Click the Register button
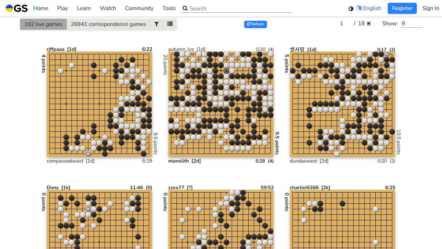This screenshot has height=249, width=442. tap(402, 8)
